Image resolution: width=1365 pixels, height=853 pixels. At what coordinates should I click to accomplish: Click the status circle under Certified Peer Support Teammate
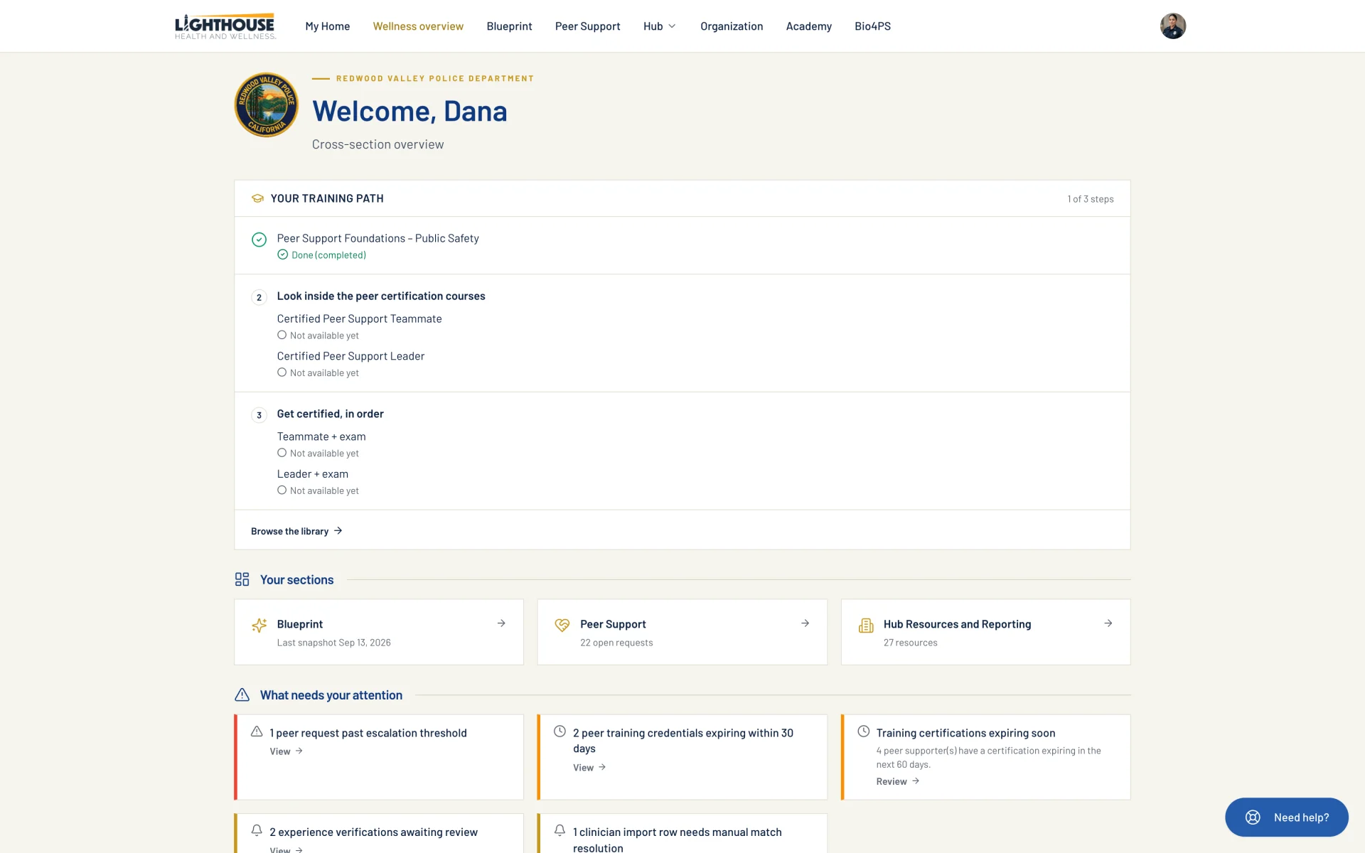coord(282,335)
